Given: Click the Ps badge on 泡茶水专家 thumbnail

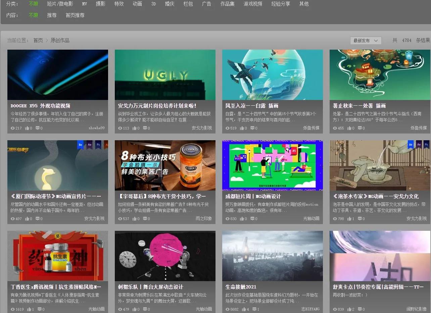Looking at the screenshot, I should [426, 144].
